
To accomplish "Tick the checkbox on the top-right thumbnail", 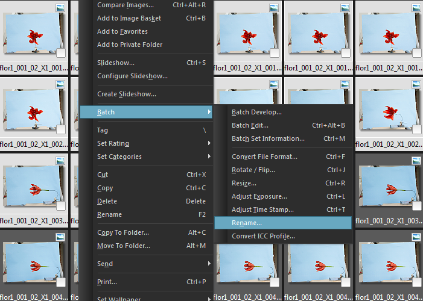I will pos(416,52).
